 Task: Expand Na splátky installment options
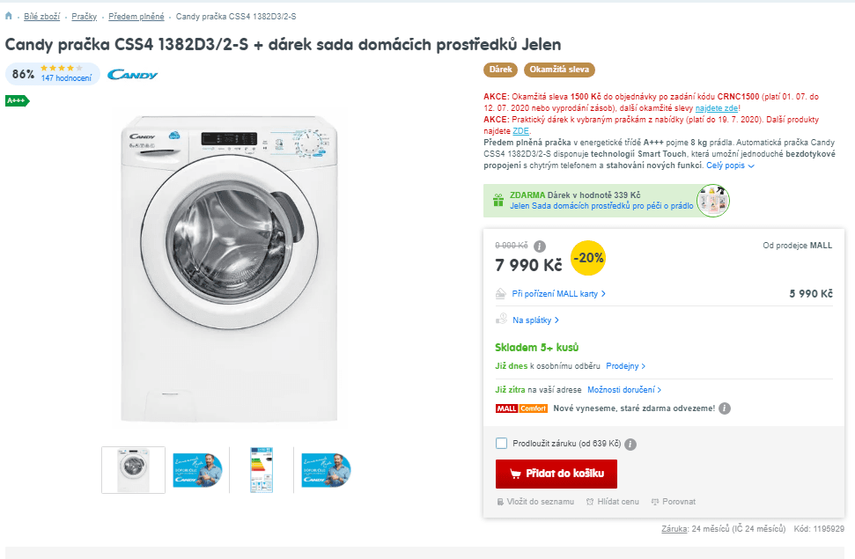coord(535,320)
